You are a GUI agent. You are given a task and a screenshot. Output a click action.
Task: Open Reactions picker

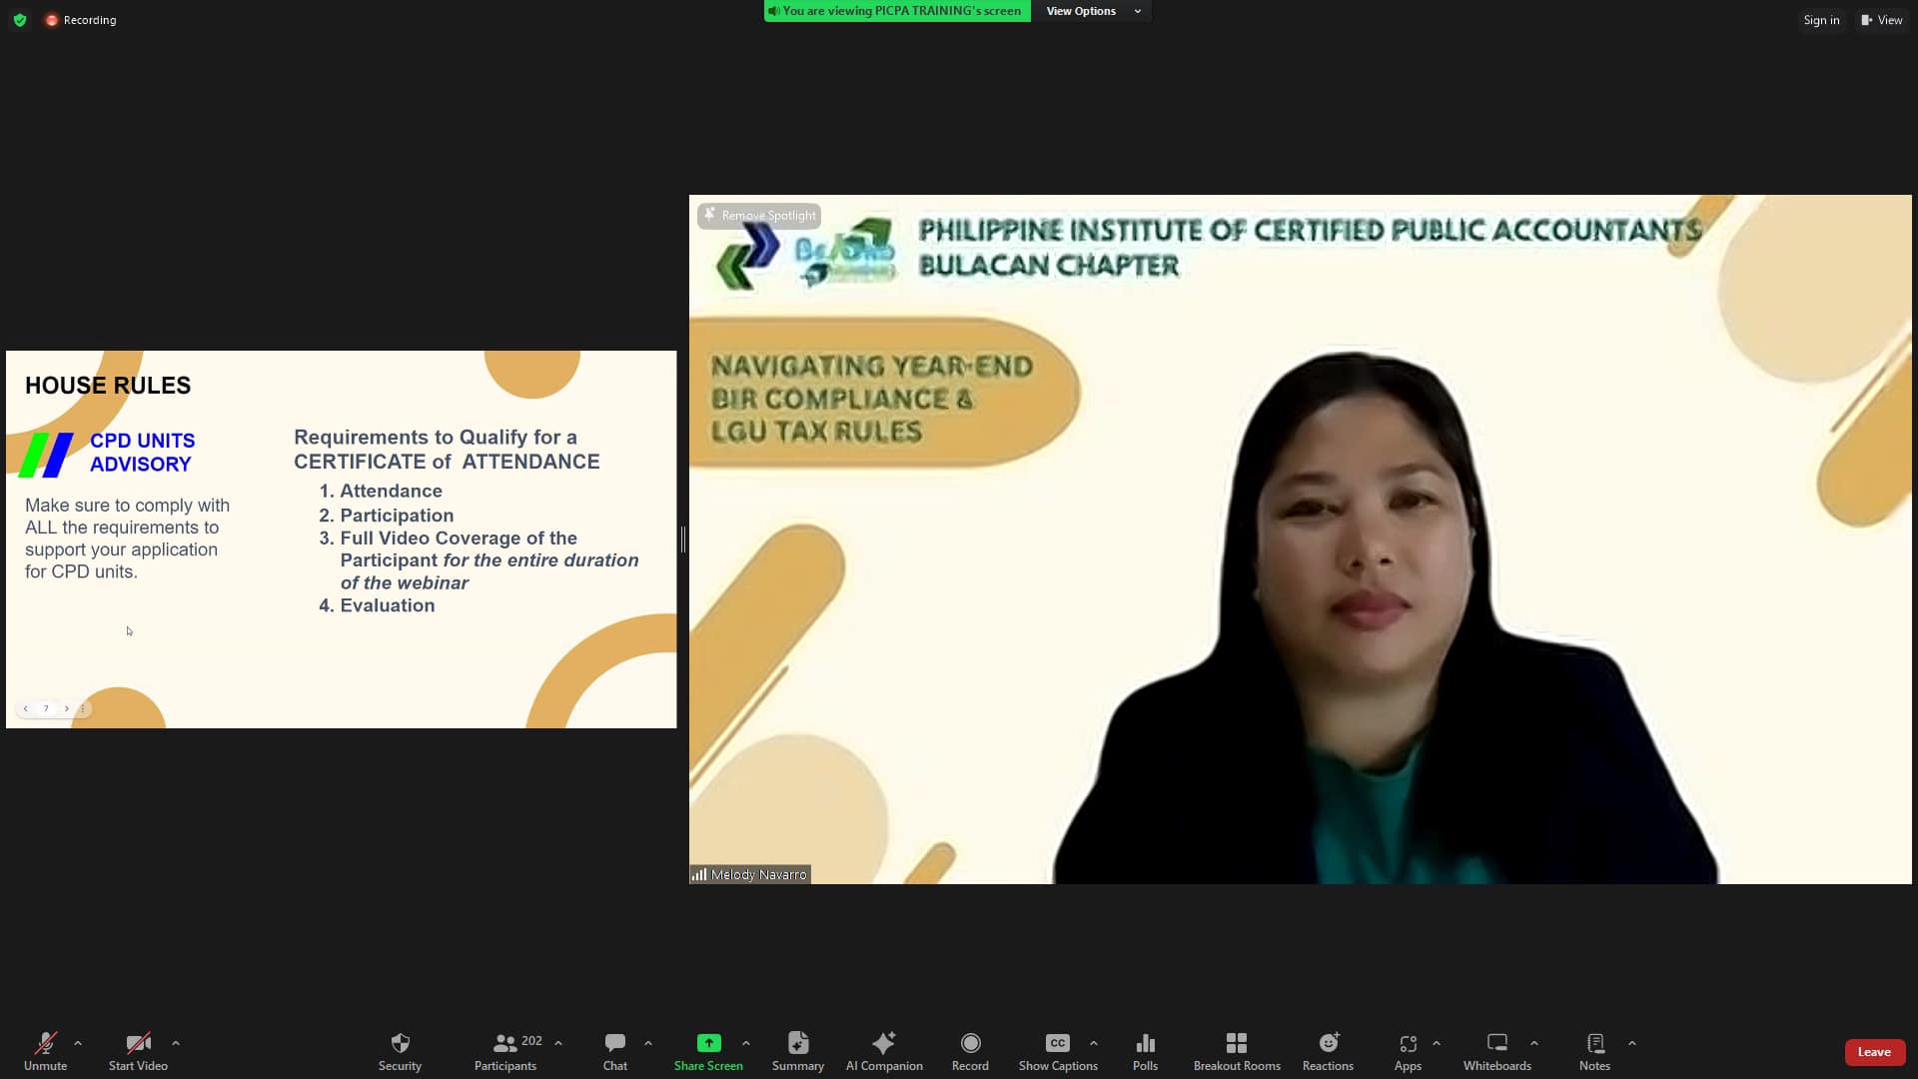pos(1328,1051)
